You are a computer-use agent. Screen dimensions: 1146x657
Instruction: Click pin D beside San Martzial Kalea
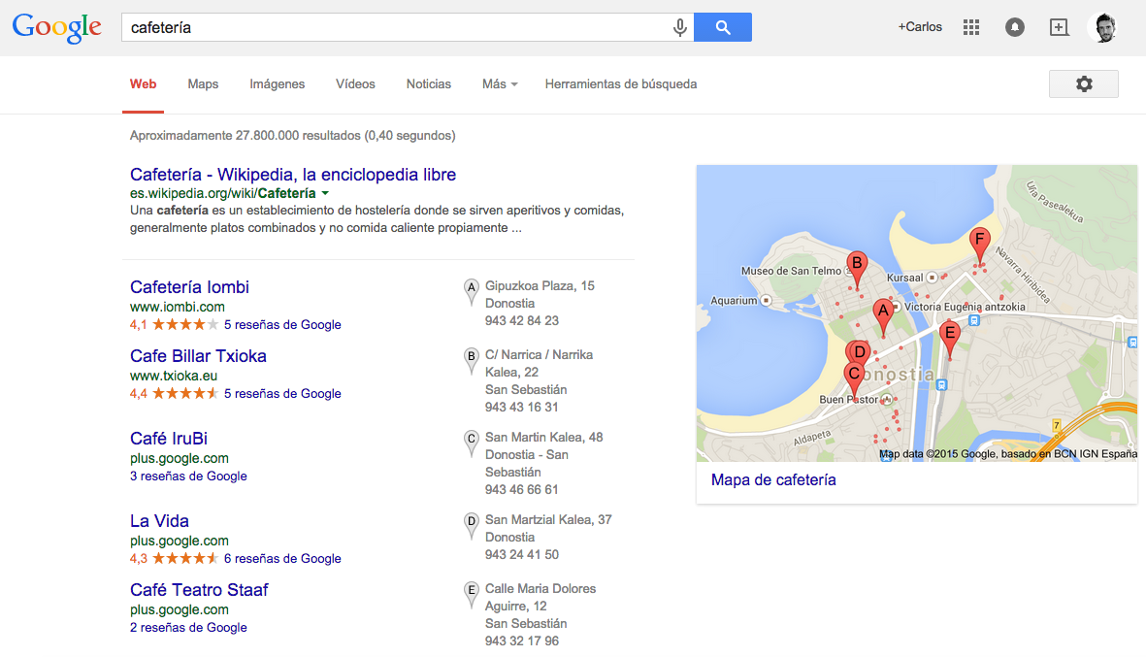click(x=472, y=525)
